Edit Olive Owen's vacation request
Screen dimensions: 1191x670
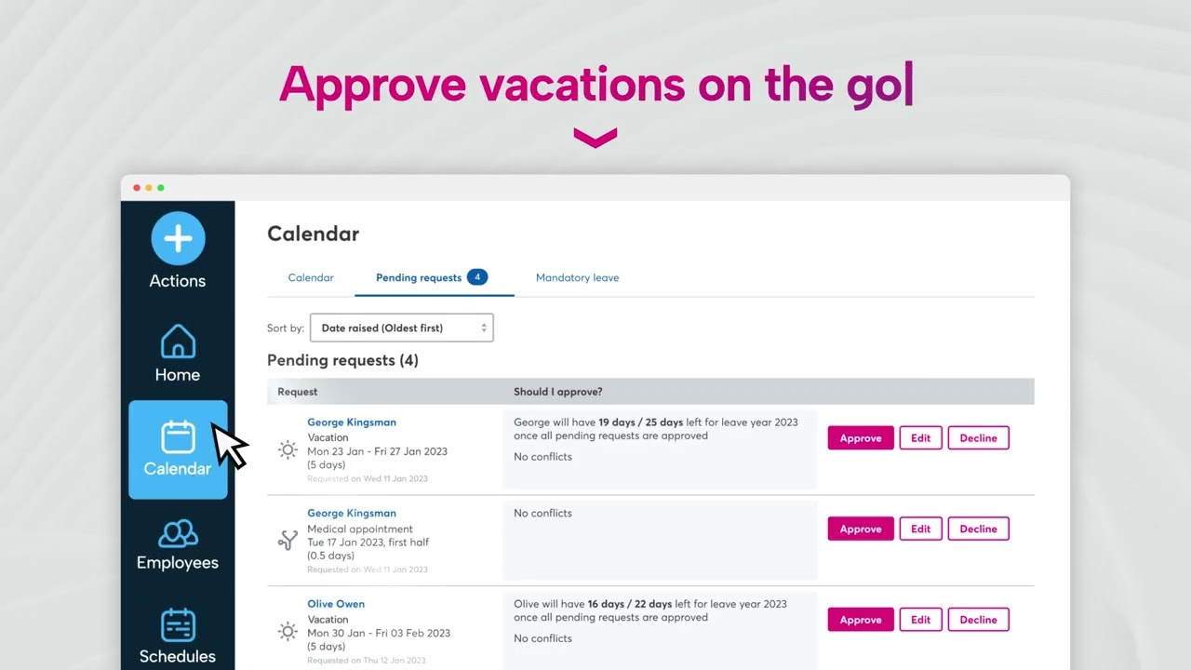click(920, 620)
